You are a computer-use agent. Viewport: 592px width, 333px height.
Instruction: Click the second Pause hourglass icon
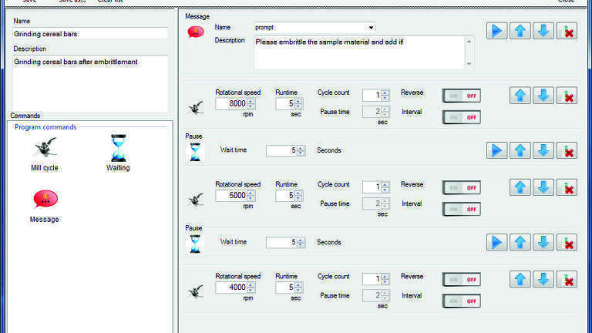coord(195,244)
